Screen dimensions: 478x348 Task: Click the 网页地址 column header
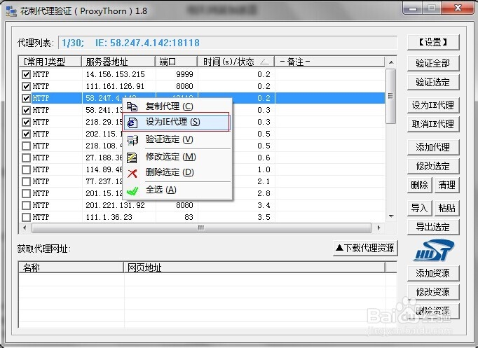click(254, 267)
